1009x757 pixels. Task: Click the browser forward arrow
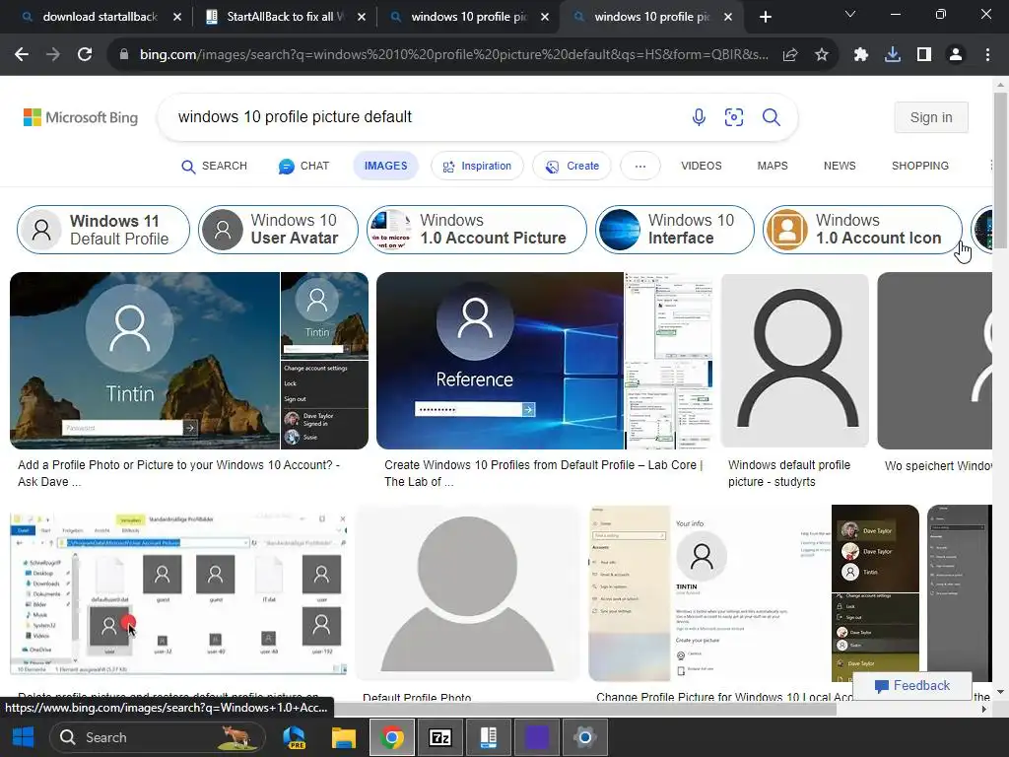point(53,55)
